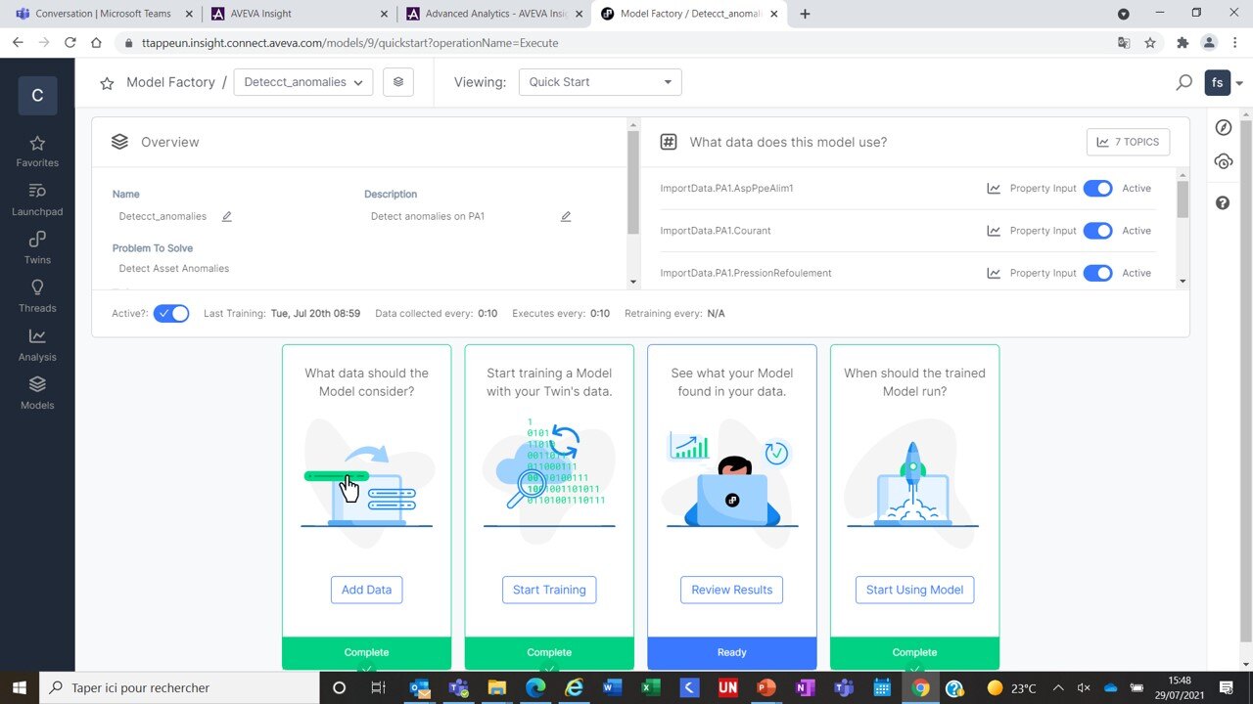Click the Ready status bar on Review Results card
1253x704 pixels.
pos(732,652)
